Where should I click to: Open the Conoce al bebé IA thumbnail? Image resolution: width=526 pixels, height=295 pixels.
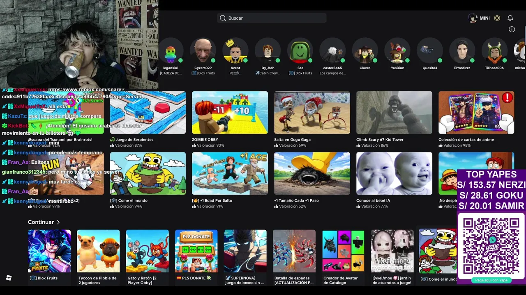click(x=394, y=174)
